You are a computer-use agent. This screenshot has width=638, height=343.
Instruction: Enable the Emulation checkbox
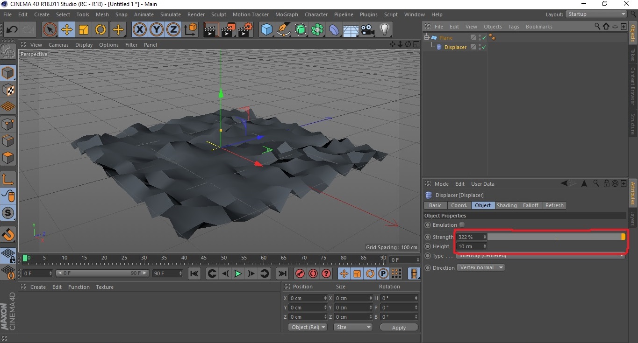point(462,225)
